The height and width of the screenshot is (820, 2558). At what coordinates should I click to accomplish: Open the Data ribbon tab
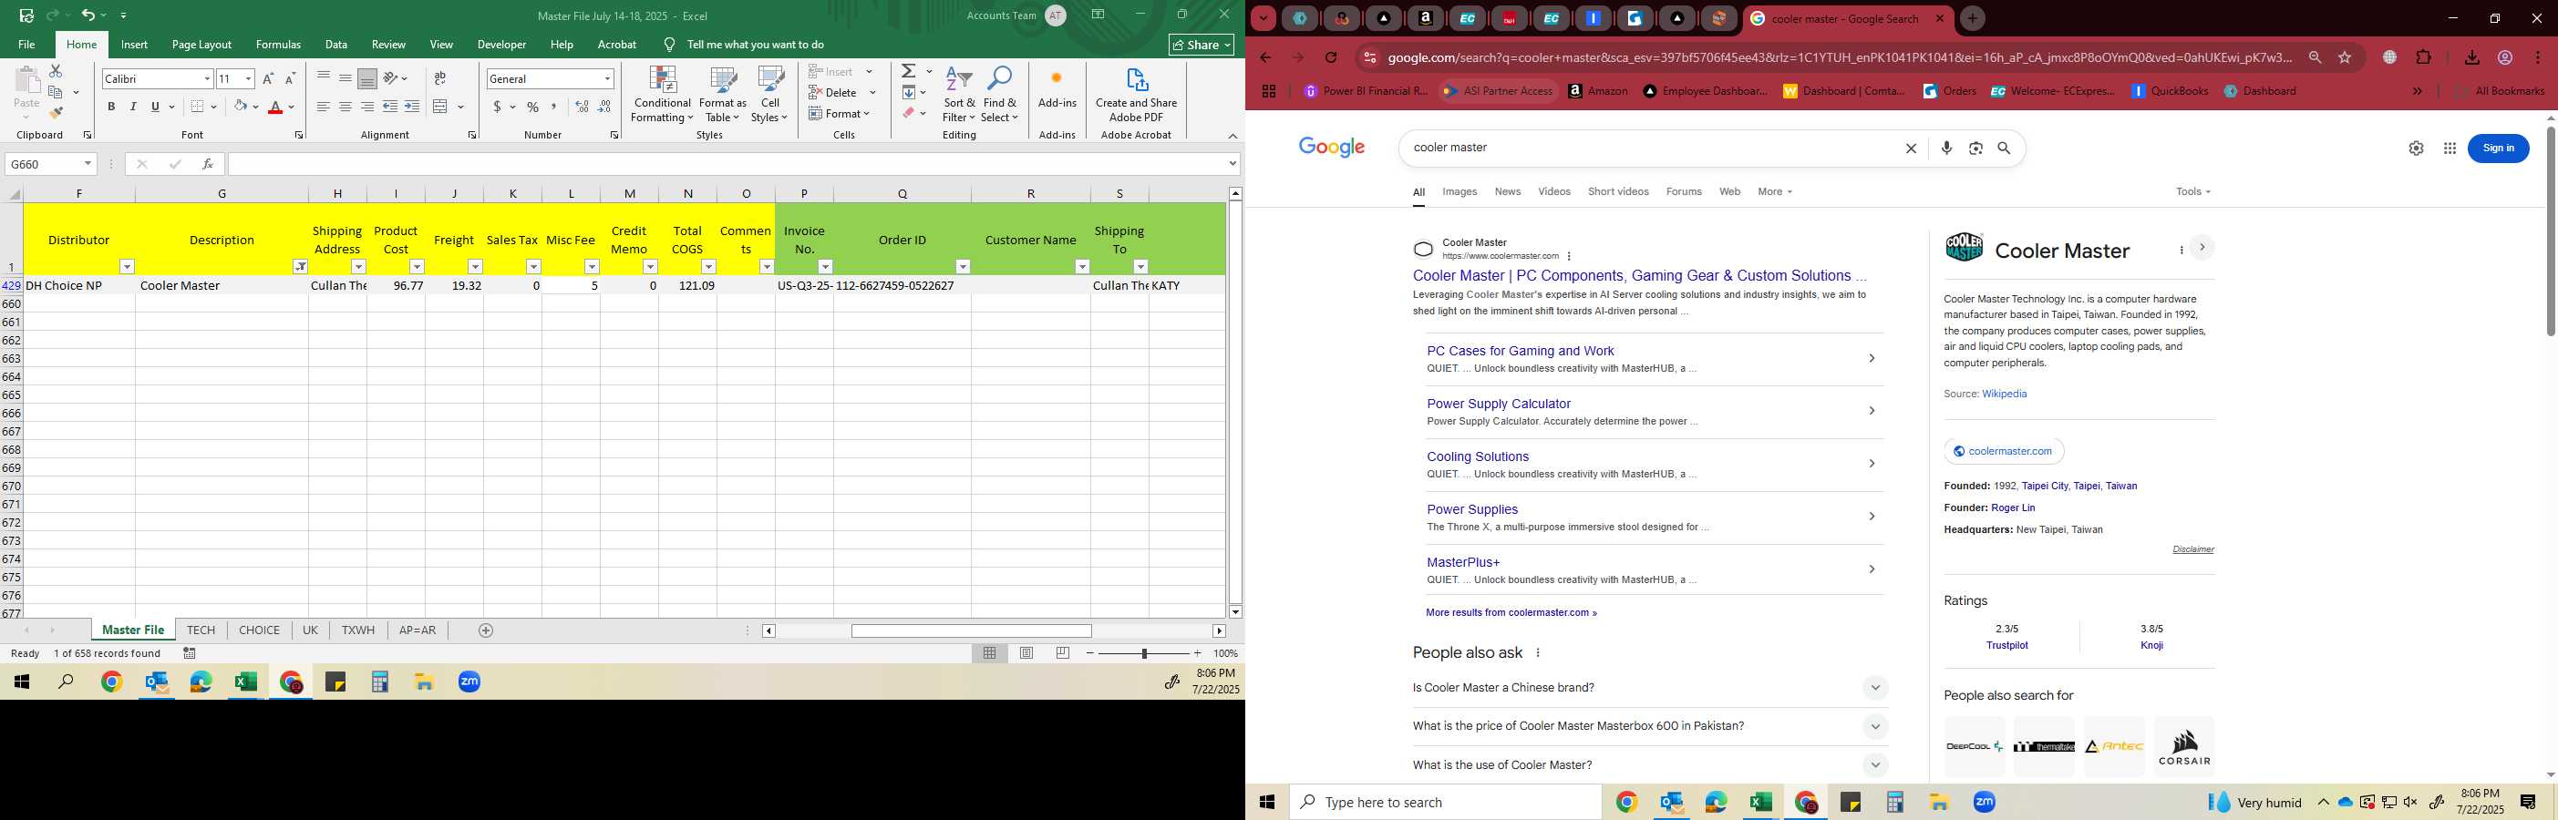[x=335, y=45]
